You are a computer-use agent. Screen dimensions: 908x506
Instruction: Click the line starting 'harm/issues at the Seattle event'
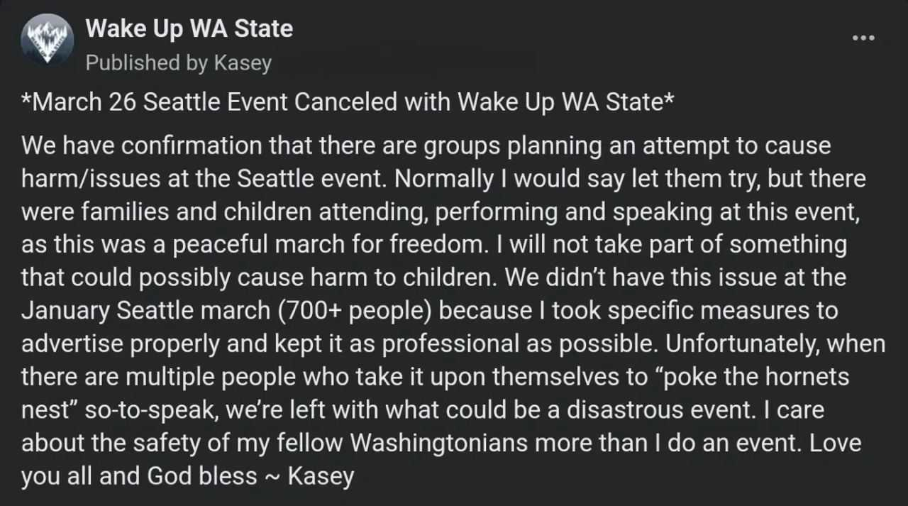point(443,179)
